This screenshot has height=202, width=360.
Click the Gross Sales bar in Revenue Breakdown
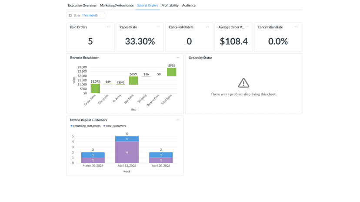(95, 88)
